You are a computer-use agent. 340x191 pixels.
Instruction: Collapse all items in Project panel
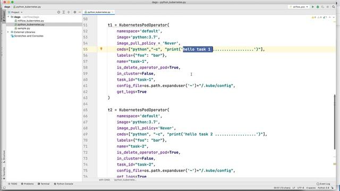coord(69,12)
